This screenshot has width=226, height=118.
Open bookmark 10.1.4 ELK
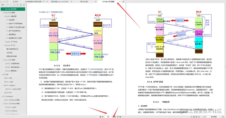click(x=8, y=93)
